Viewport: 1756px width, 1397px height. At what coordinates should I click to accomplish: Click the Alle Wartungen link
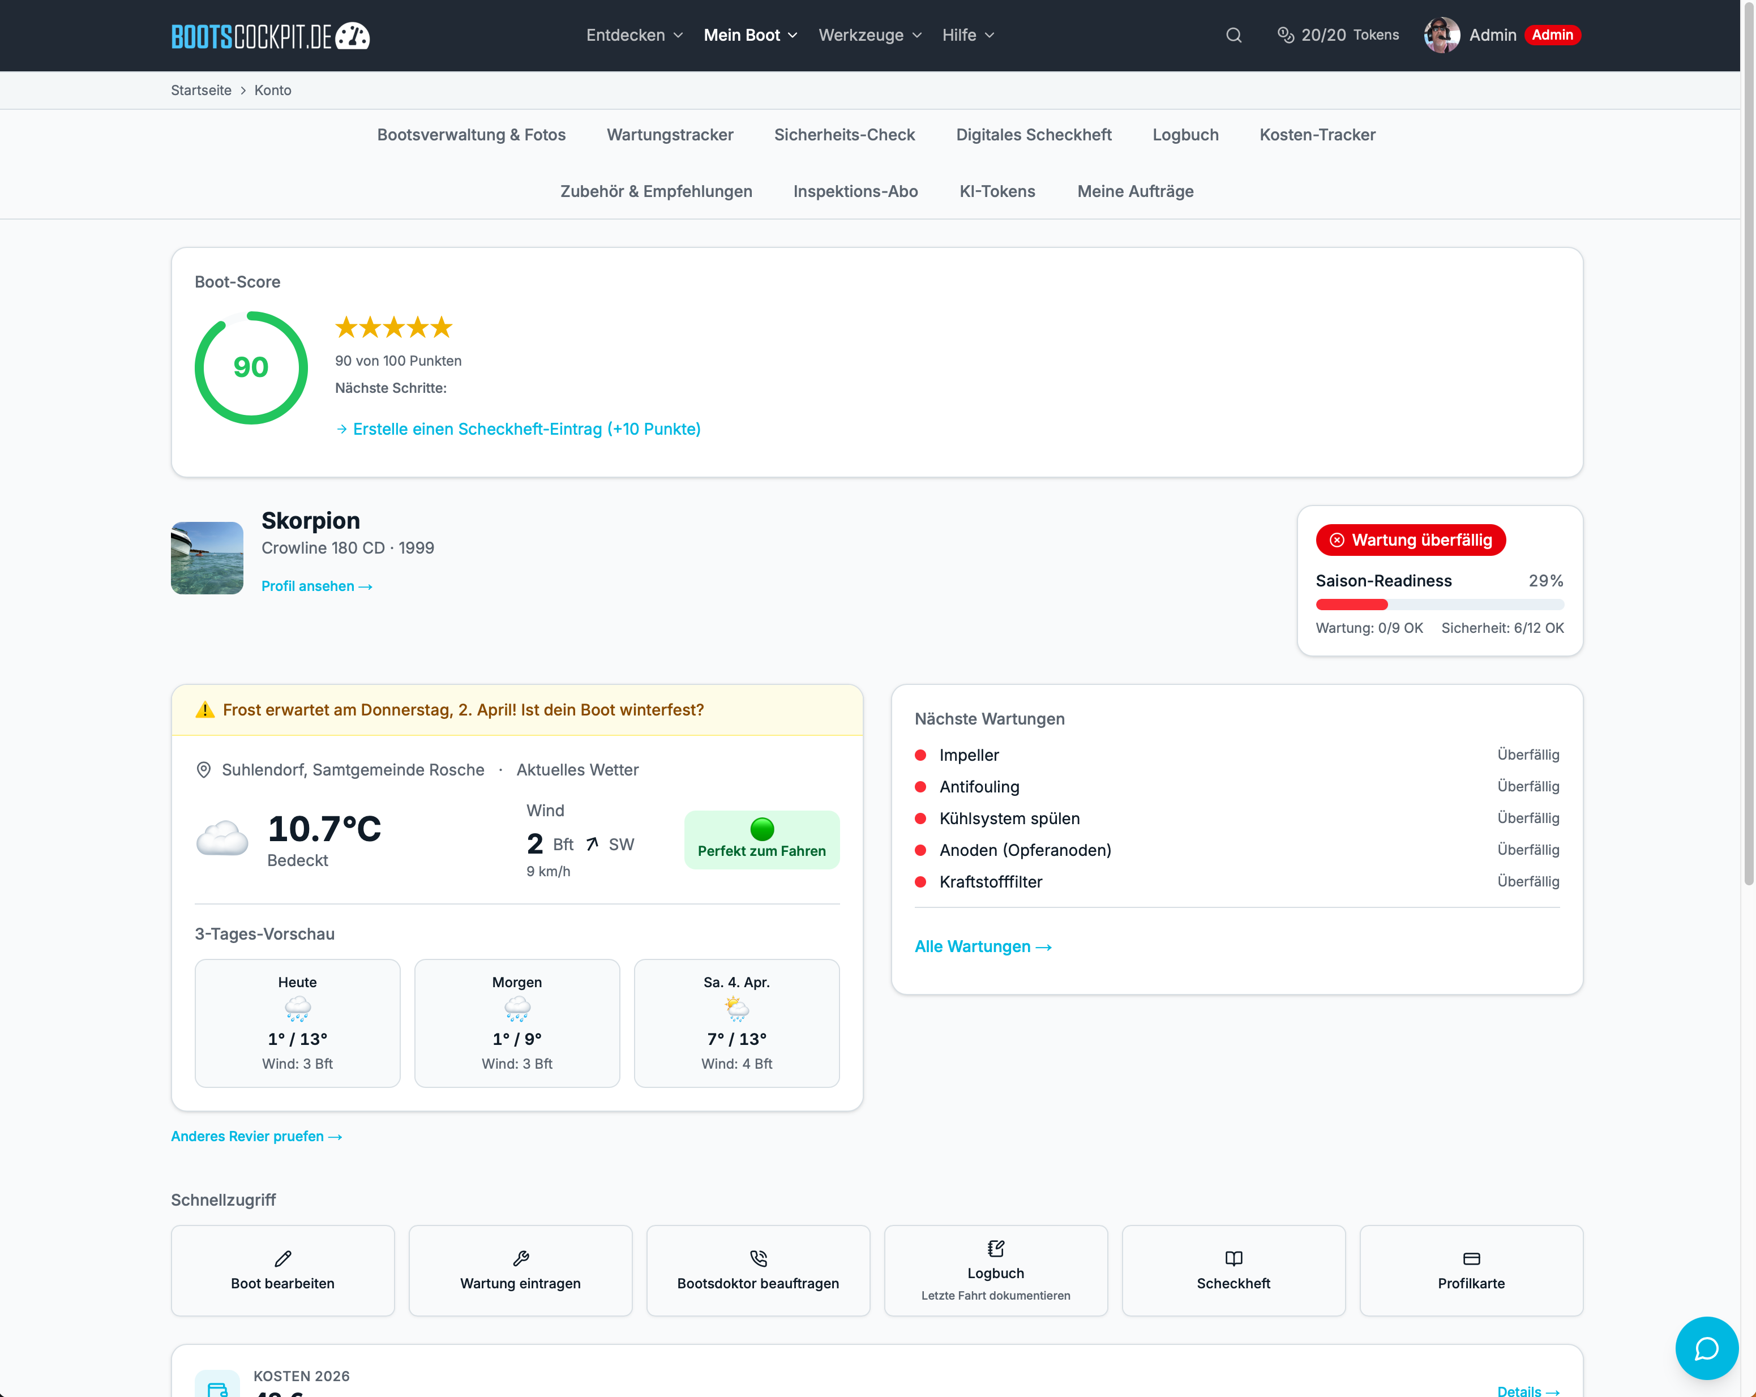tap(982, 946)
